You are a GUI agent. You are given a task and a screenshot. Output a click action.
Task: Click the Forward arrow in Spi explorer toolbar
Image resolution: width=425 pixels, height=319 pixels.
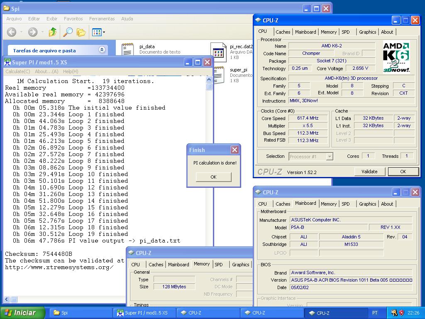[x=33, y=32]
